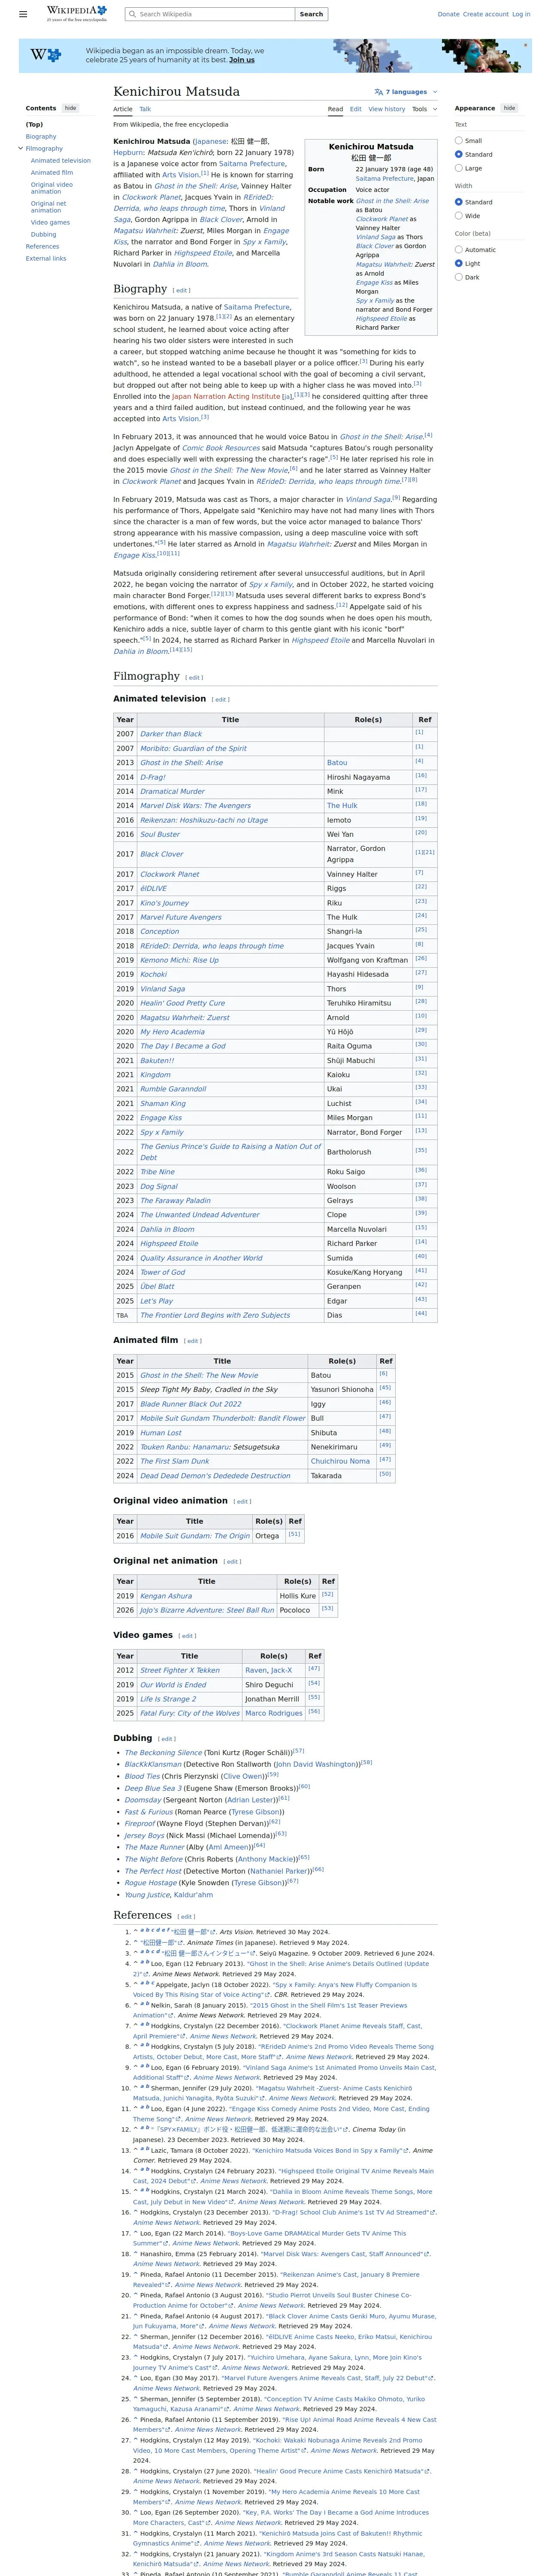Click the Join us banner link
This screenshot has height=2576, width=551.
coord(242,60)
